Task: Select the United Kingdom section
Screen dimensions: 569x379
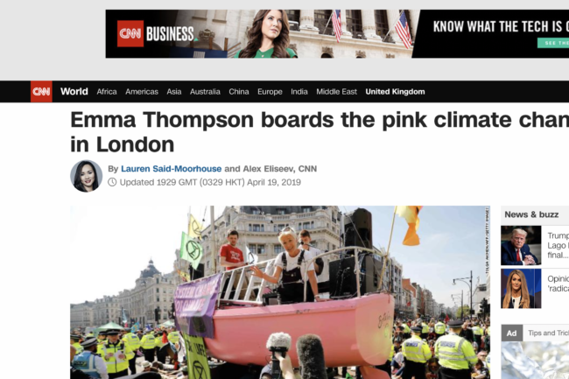Action: pyautogui.click(x=395, y=92)
